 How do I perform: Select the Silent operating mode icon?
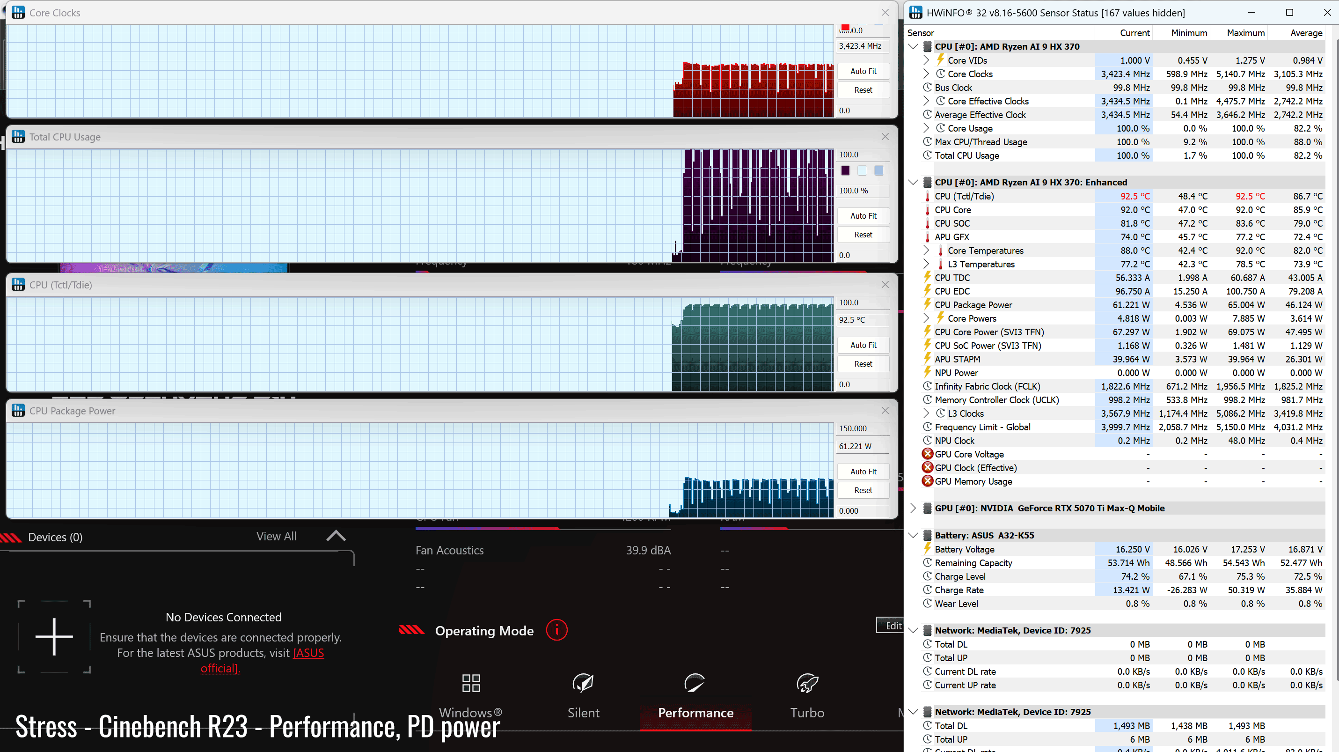[x=583, y=683]
